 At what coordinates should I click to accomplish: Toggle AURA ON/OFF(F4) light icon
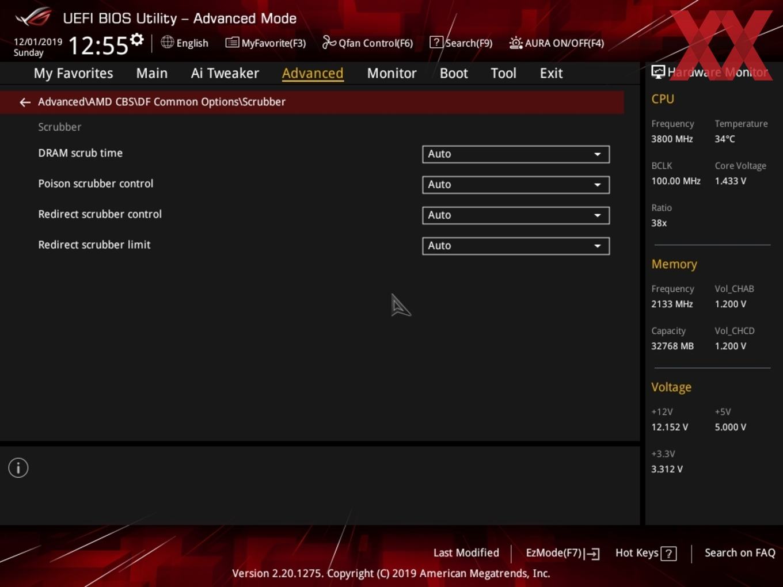pyautogui.click(x=516, y=43)
